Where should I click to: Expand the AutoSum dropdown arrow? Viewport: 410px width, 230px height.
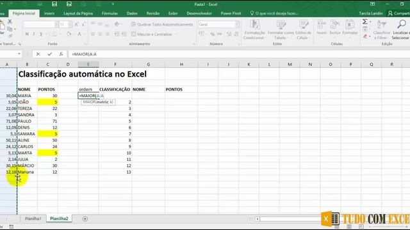(370, 22)
